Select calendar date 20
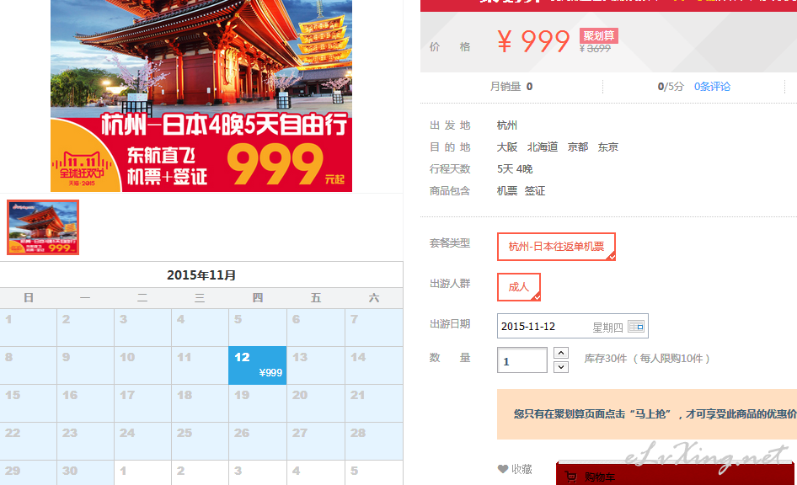 [316, 403]
